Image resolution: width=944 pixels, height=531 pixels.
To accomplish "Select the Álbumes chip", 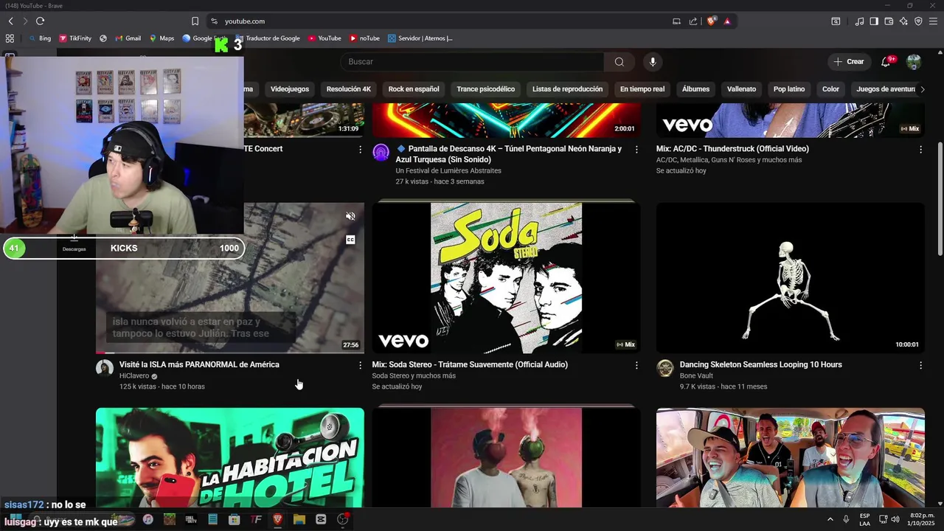I will click(x=695, y=89).
